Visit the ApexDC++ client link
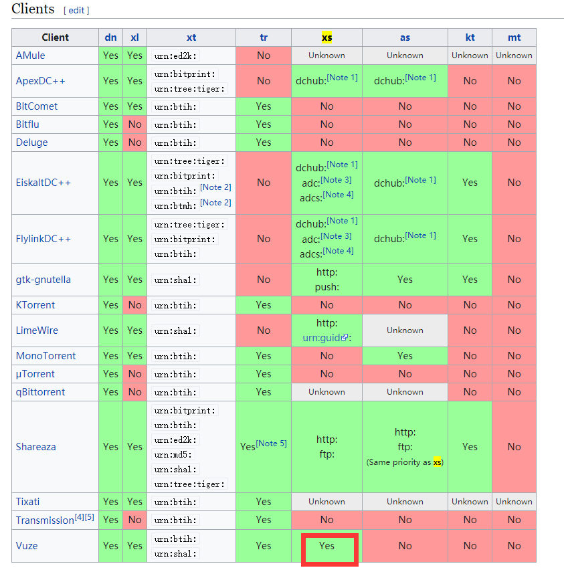This screenshot has width=564, height=578. tap(41, 81)
